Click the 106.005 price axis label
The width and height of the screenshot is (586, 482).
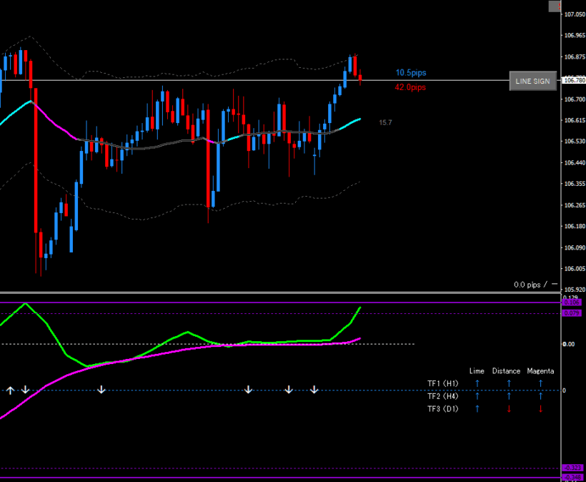575,268
